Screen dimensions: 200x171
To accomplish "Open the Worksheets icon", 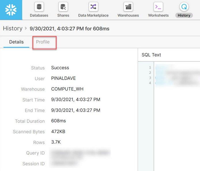I will click(x=158, y=7).
